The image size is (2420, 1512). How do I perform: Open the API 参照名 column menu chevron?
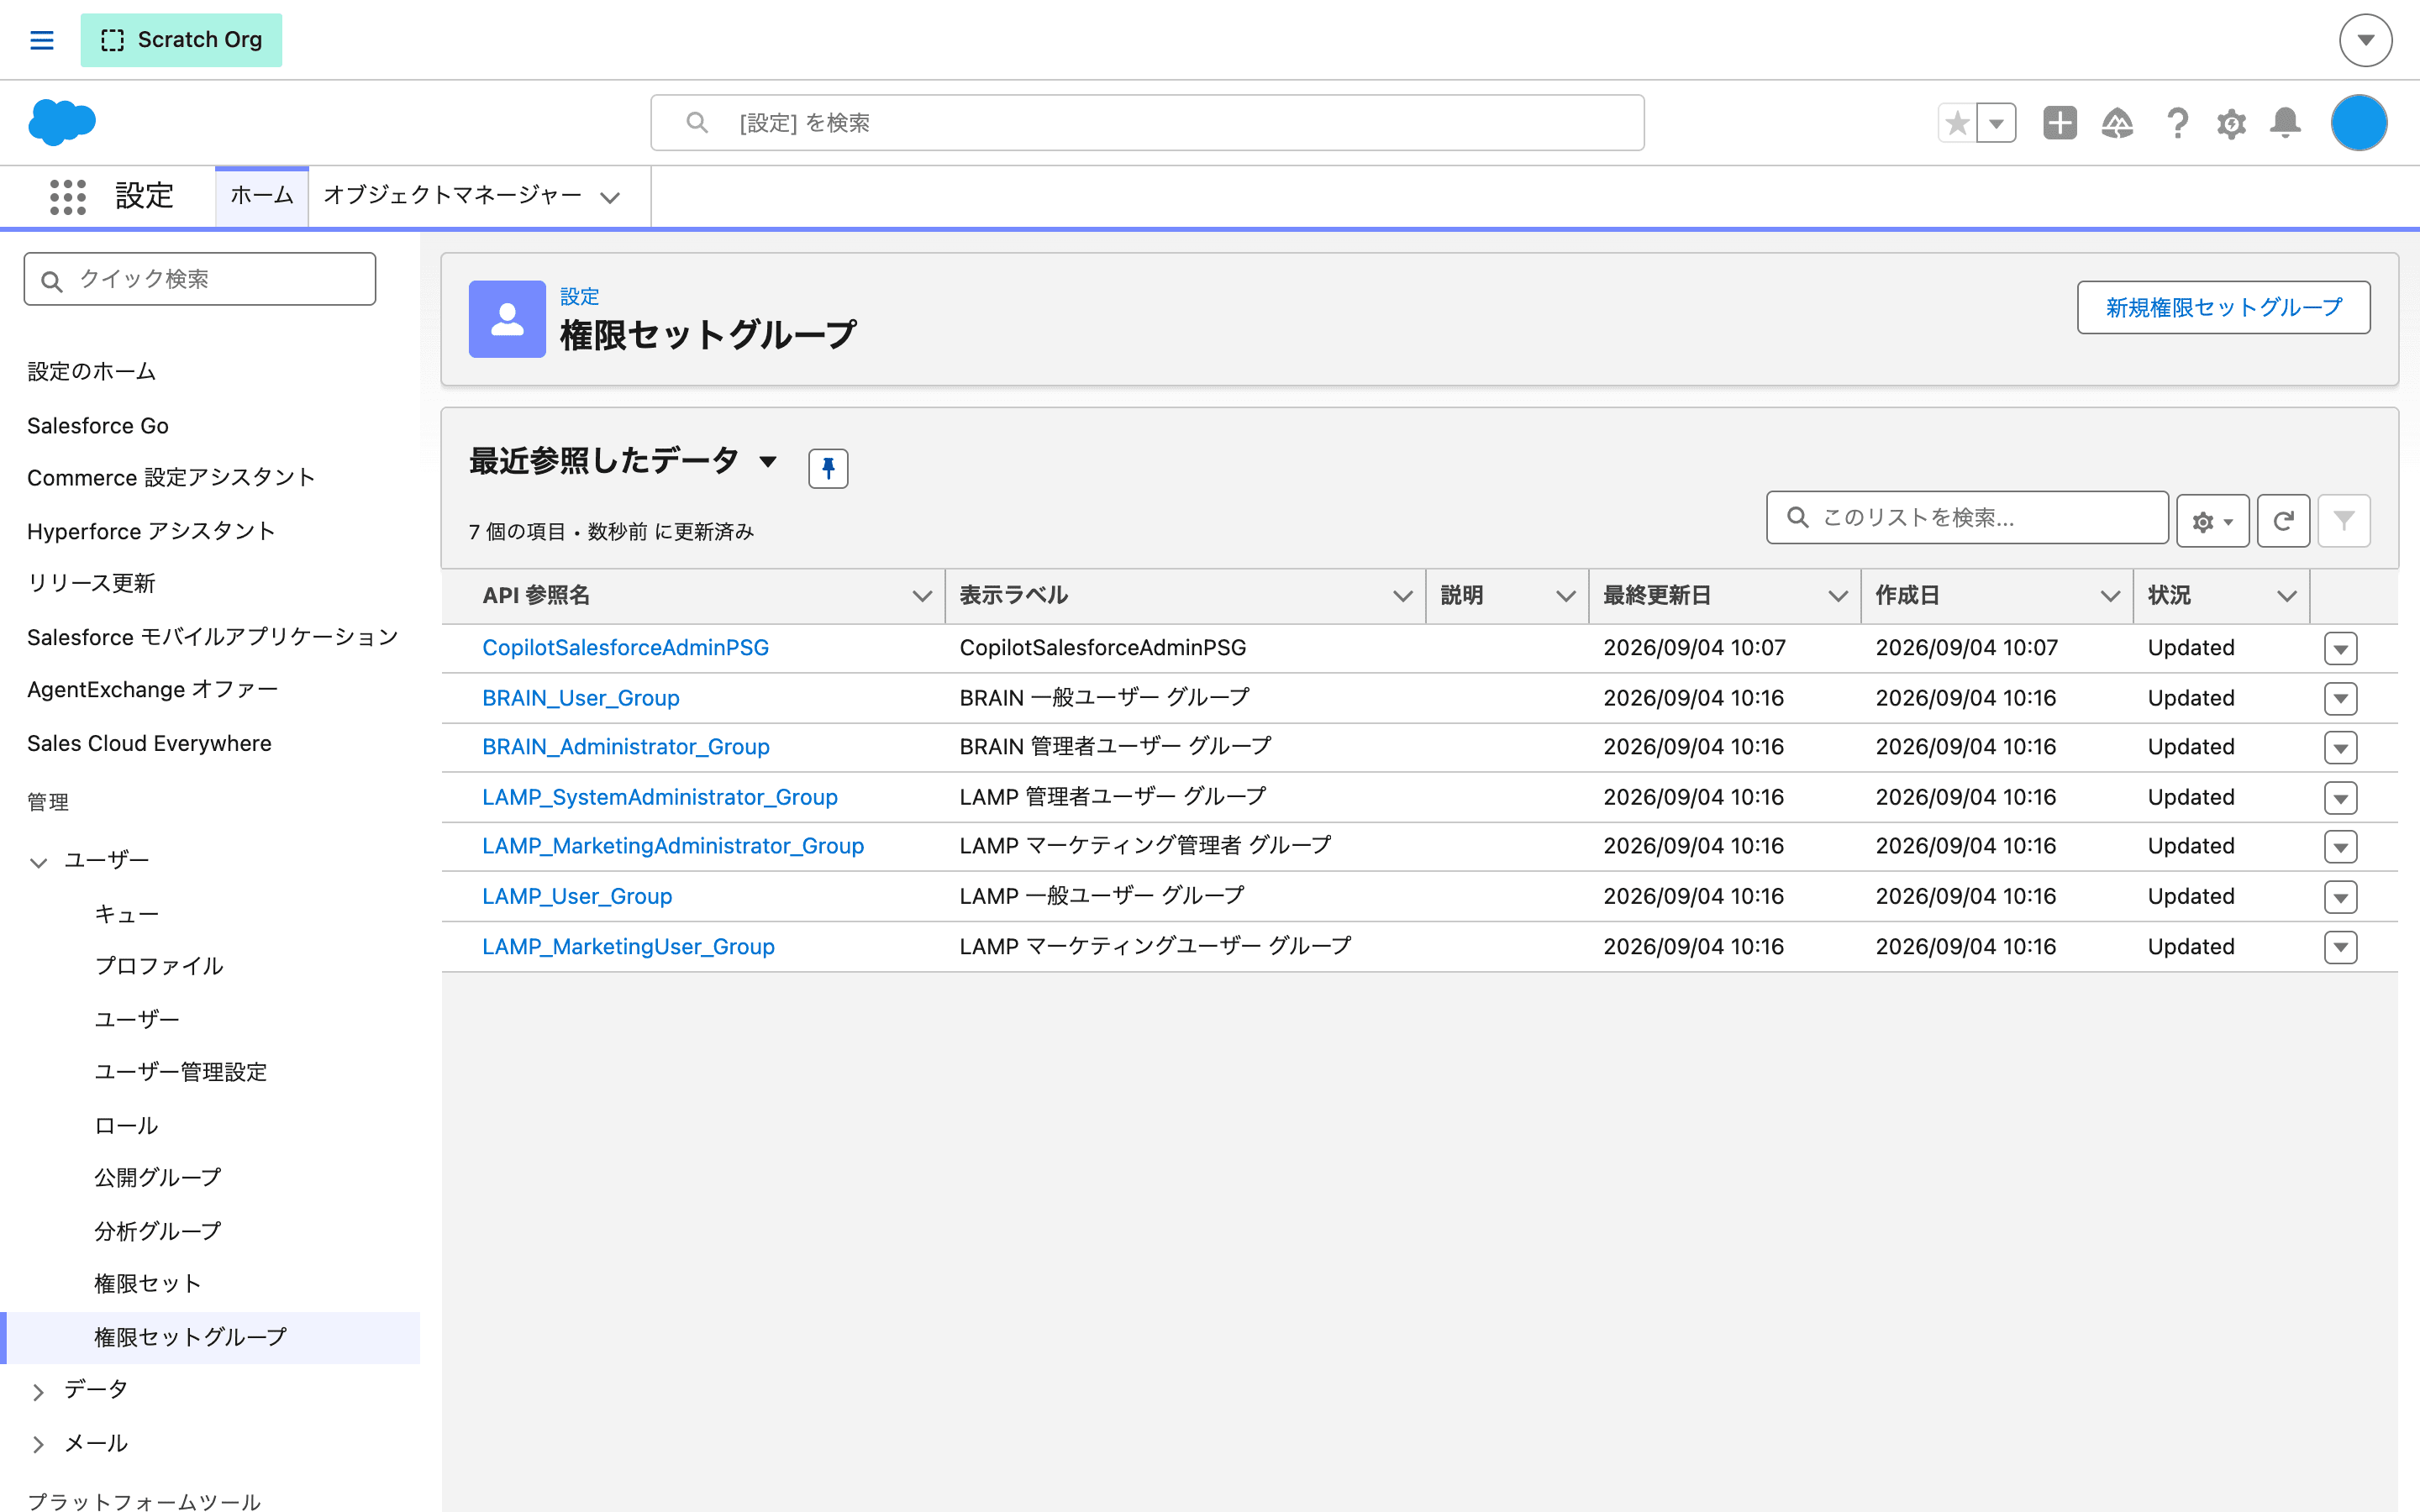(x=921, y=596)
